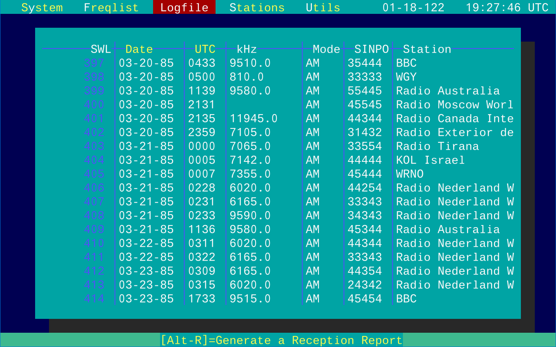Click Radio Moscow Worl station entry
This screenshot has height=347, width=556.
[x=455, y=105]
